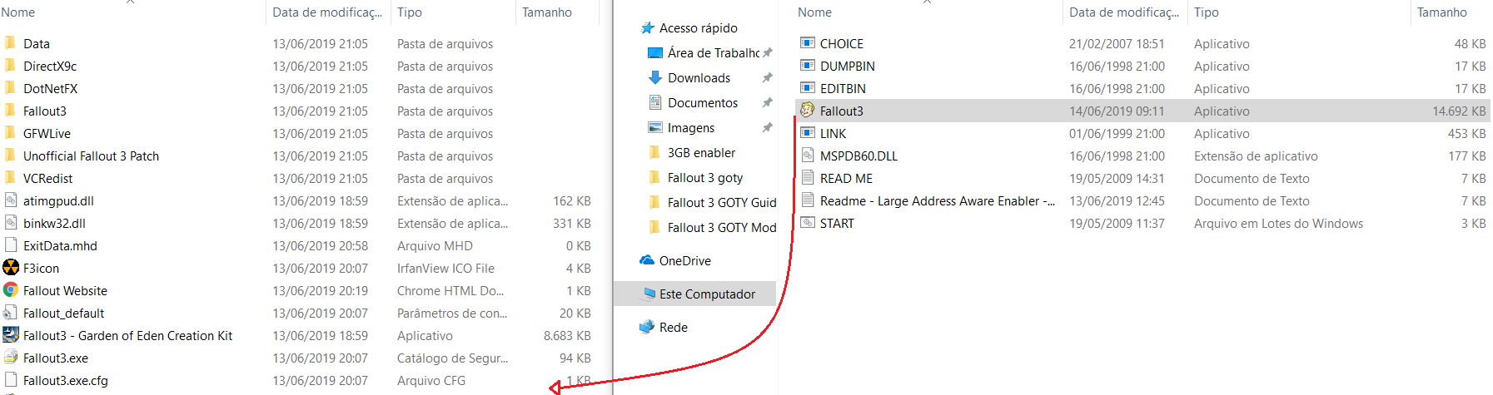Select the GFWLive folder icon

pyautogui.click(x=10, y=133)
